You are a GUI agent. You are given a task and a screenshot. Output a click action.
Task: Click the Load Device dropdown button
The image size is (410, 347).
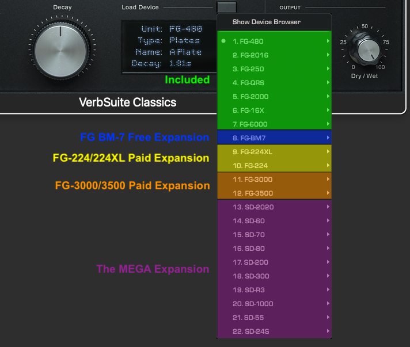pos(226,7)
